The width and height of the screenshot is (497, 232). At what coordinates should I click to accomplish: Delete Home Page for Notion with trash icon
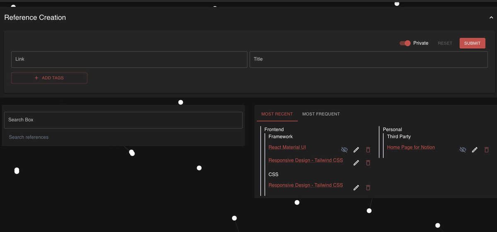(x=487, y=150)
